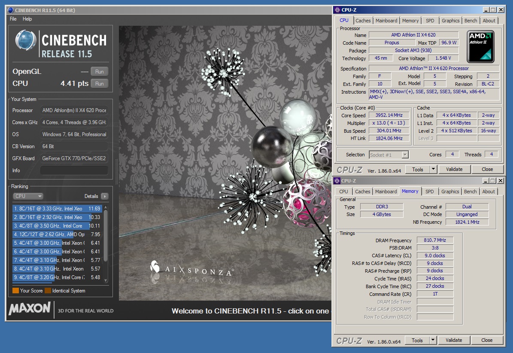Click the lower CPU-Z title bar icon
This screenshot has height=353, width=513.
(x=337, y=181)
